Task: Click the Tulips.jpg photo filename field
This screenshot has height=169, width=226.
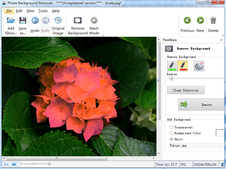Action: pyautogui.click(x=196, y=145)
